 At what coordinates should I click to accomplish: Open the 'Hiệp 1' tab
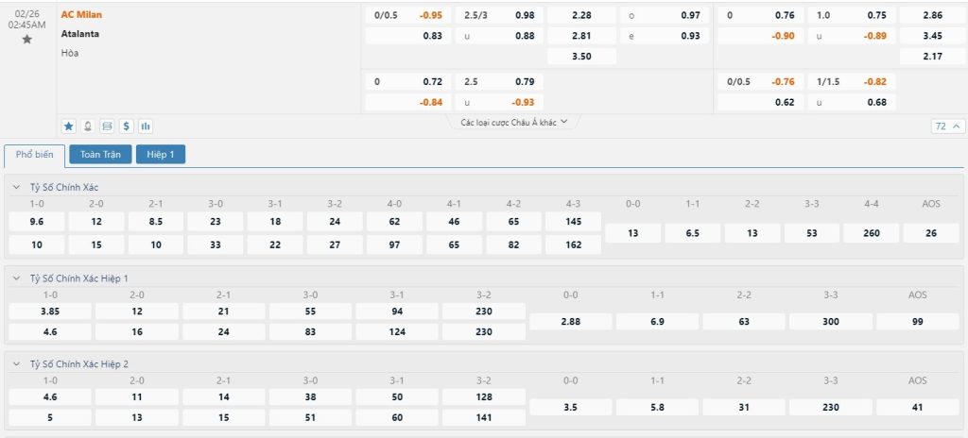161,154
